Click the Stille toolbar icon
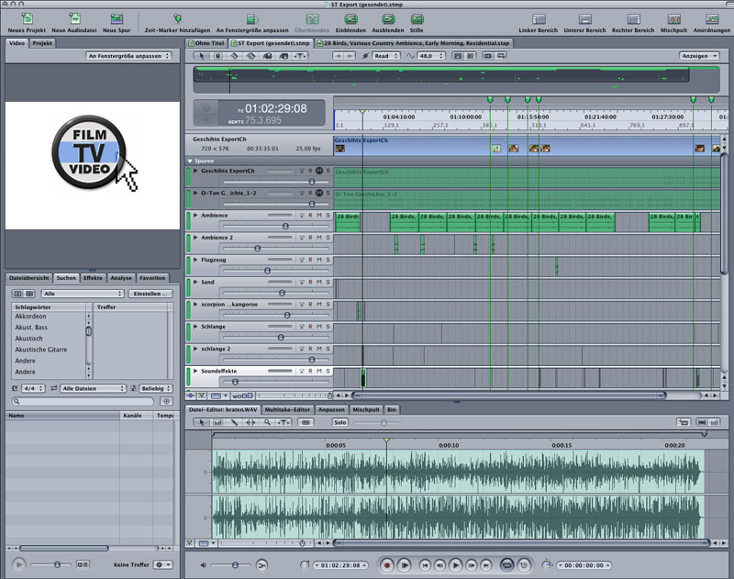Screen dimensions: 734x579 [x=417, y=18]
